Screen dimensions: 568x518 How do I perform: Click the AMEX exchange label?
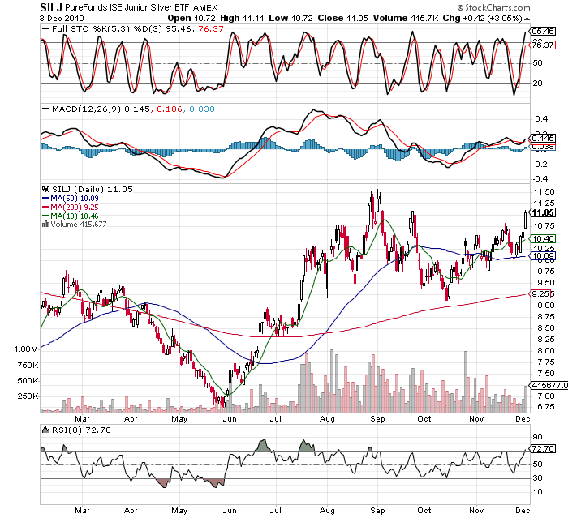click(205, 7)
